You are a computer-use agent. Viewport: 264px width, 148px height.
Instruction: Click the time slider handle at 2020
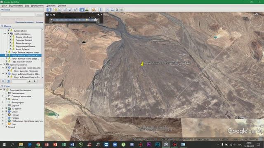point(95,20)
